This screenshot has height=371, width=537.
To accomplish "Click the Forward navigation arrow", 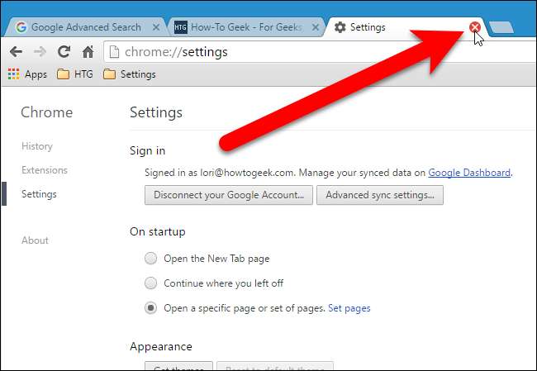I will pyautogui.click(x=40, y=52).
